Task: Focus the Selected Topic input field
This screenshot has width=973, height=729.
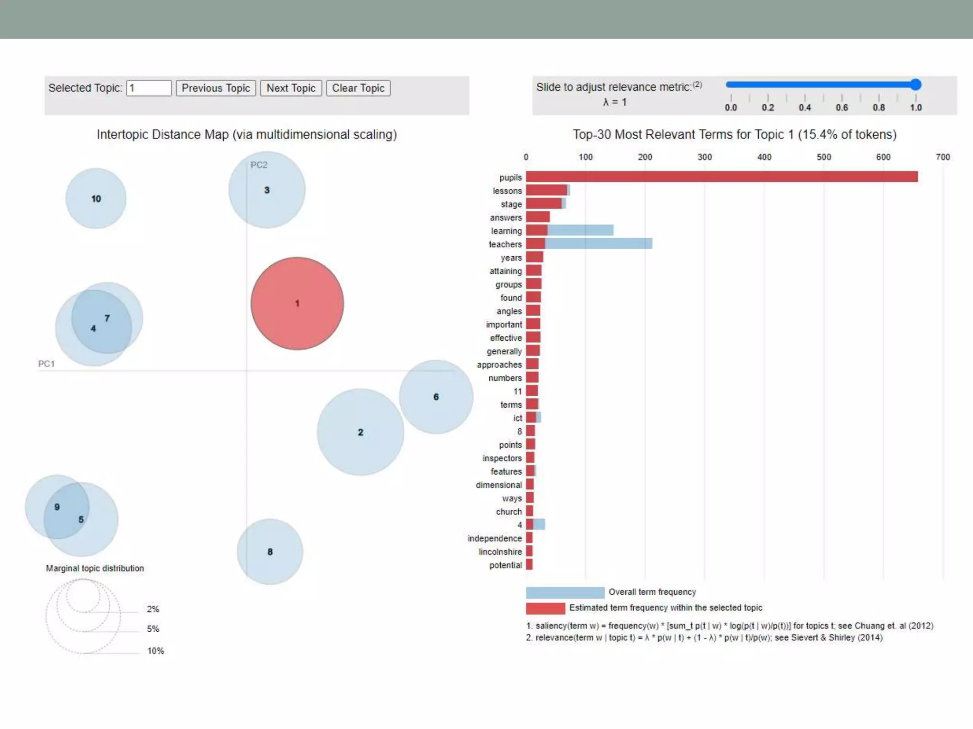Action: pyautogui.click(x=149, y=88)
